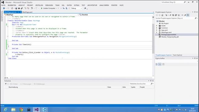
Task: Toggle Preview Selected Items icon
Action: [188, 15]
